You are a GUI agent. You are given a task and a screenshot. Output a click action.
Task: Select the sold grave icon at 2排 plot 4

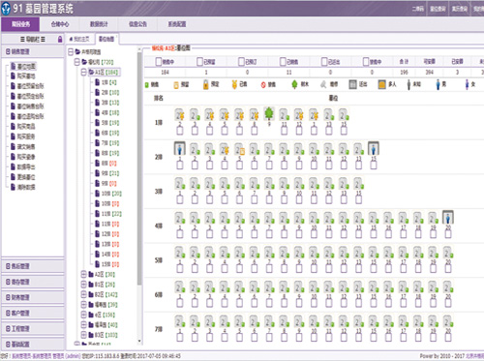tap(225, 149)
